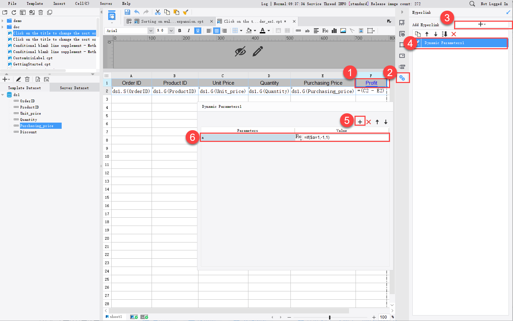Collapse the ds1 dataset node
The height and width of the screenshot is (321, 513).
3,95
